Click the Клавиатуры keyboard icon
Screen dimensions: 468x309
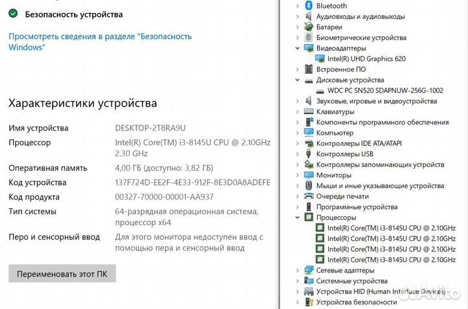click(x=309, y=112)
